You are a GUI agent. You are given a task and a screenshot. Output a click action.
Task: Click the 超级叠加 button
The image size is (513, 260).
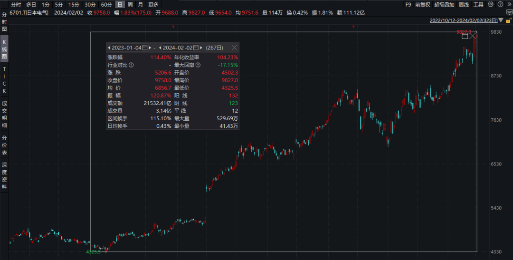click(x=444, y=4)
